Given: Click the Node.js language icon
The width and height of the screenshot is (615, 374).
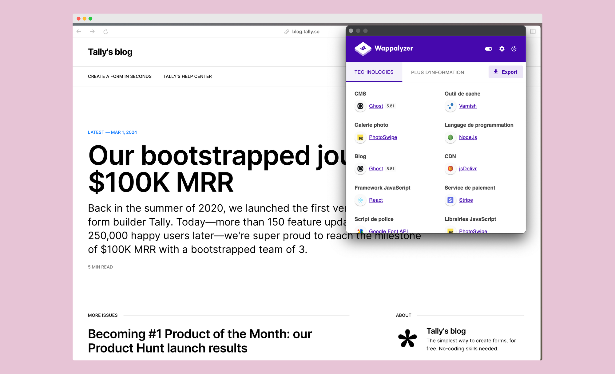Looking at the screenshot, I should click(x=450, y=137).
